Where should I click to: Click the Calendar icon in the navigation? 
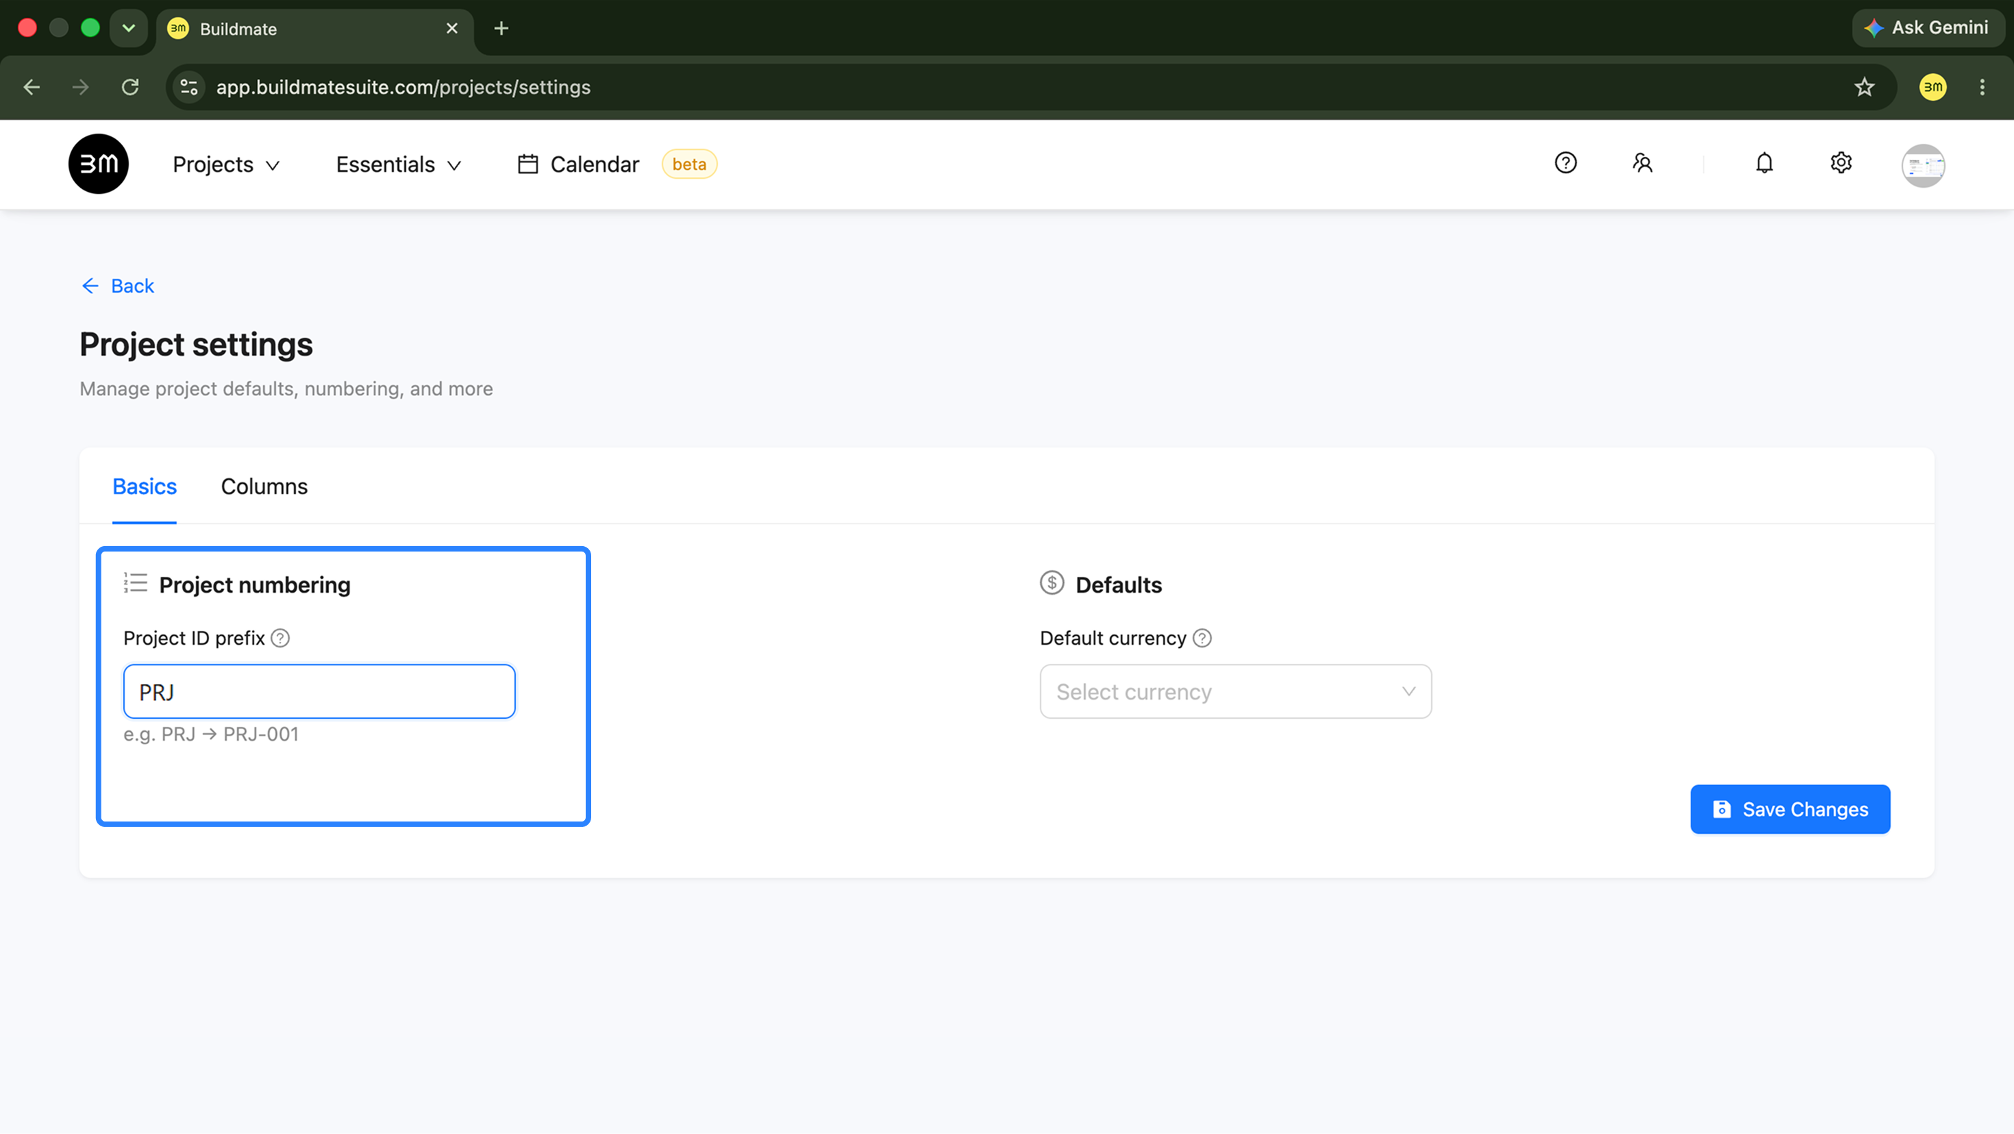pyautogui.click(x=527, y=164)
